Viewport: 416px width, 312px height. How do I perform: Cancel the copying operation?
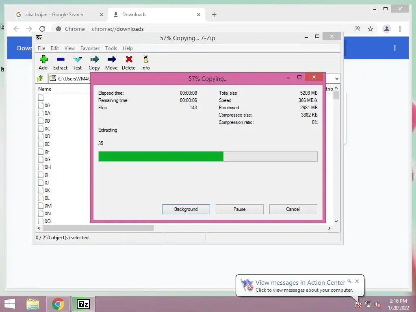(x=293, y=209)
